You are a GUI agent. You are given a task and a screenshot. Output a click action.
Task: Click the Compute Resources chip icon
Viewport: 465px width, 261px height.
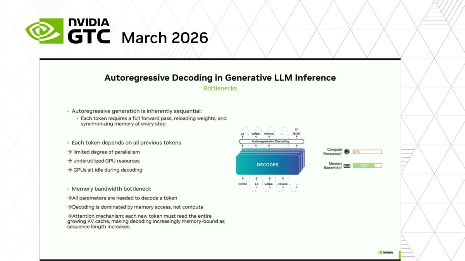(x=346, y=152)
